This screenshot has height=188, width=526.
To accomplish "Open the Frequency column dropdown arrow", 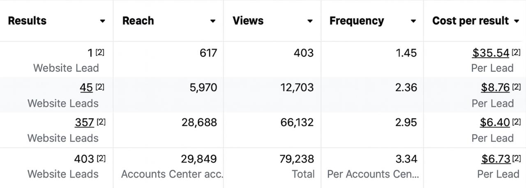I will tap(413, 21).
